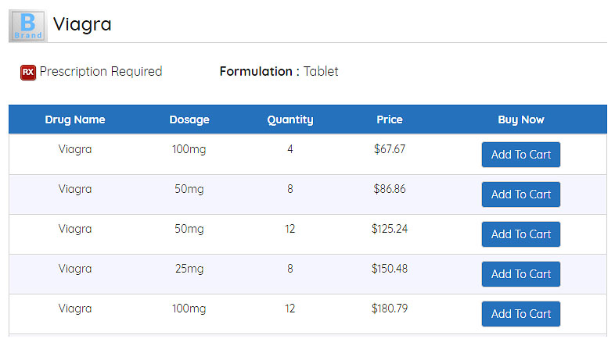This screenshot has width=615, height=346.
Task: Click quantity 8 in the $86.86 row
Action: [x=290, y=189]
